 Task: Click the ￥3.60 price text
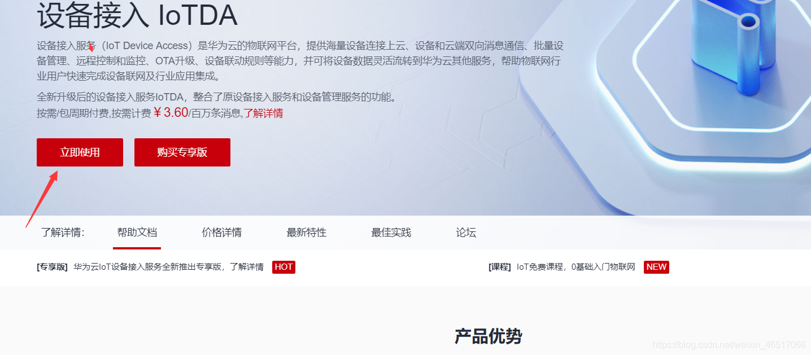171,112
